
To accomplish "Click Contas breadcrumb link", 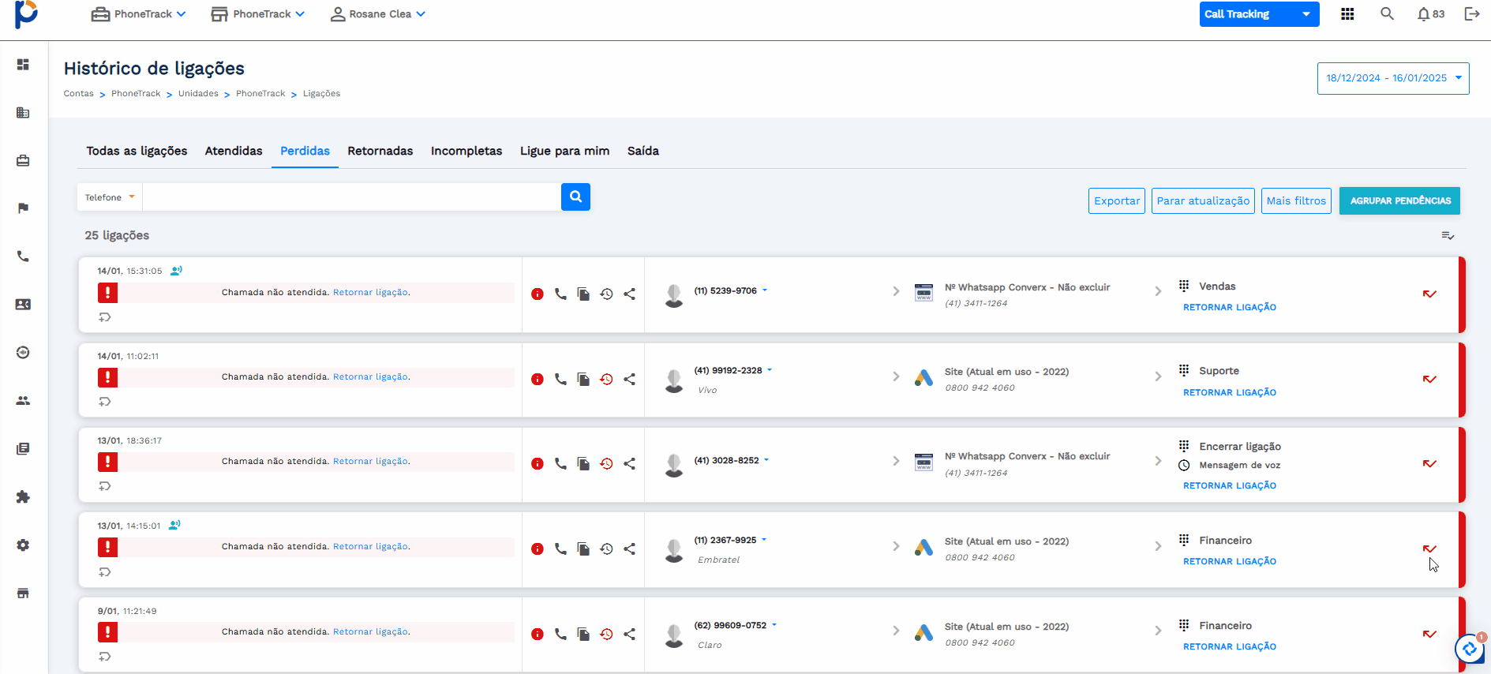I will [78, 93].
